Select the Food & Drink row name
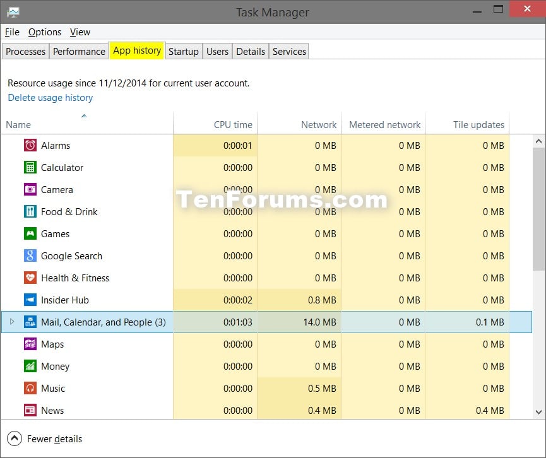Image resolution: width=546 pixels, height=458 pixels. (69, 212)
